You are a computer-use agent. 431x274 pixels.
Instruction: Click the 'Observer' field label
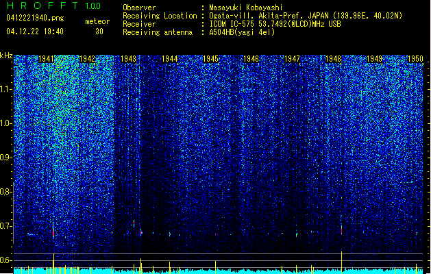139,8
